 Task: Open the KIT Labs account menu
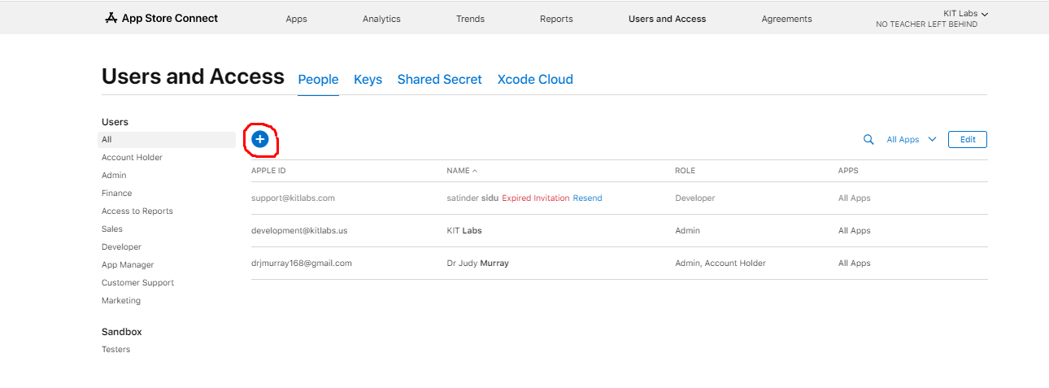965,14
